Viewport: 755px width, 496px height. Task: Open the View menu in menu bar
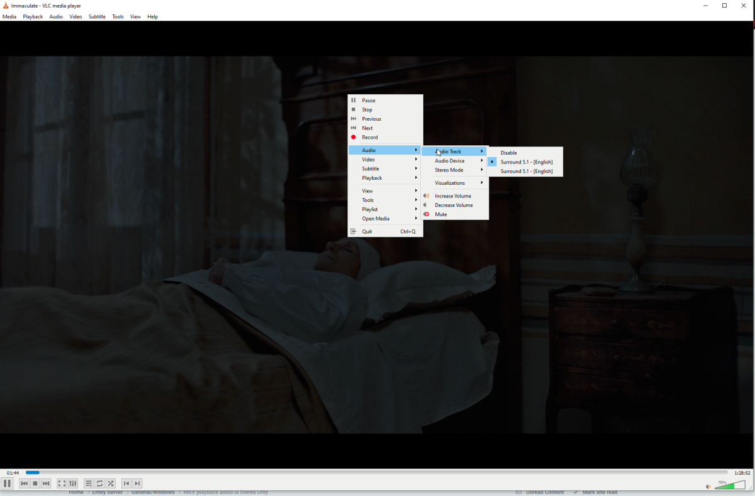coord(135,17)
